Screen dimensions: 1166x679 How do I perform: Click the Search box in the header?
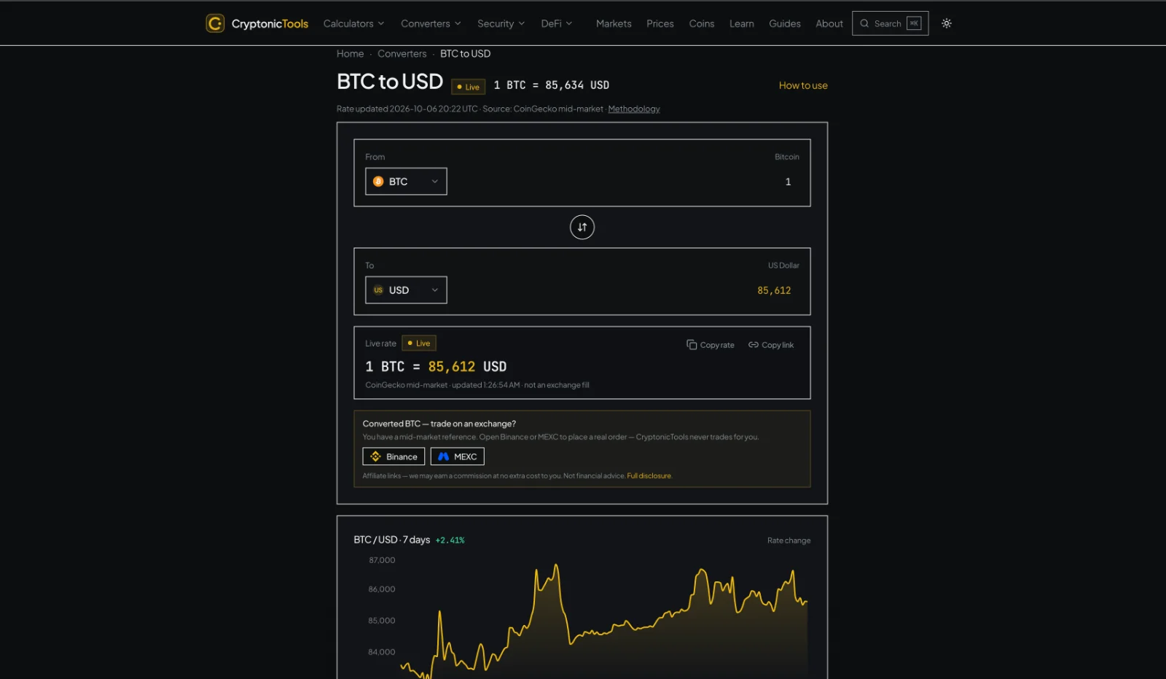(x=891, y=23)
